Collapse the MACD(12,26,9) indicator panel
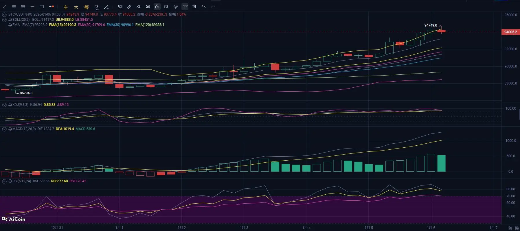Viewport: 520px width, 231px height. click(x=4, y=129)
